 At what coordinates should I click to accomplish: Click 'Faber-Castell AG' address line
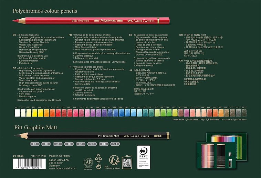pyautogui.click(x=59, y=160)
